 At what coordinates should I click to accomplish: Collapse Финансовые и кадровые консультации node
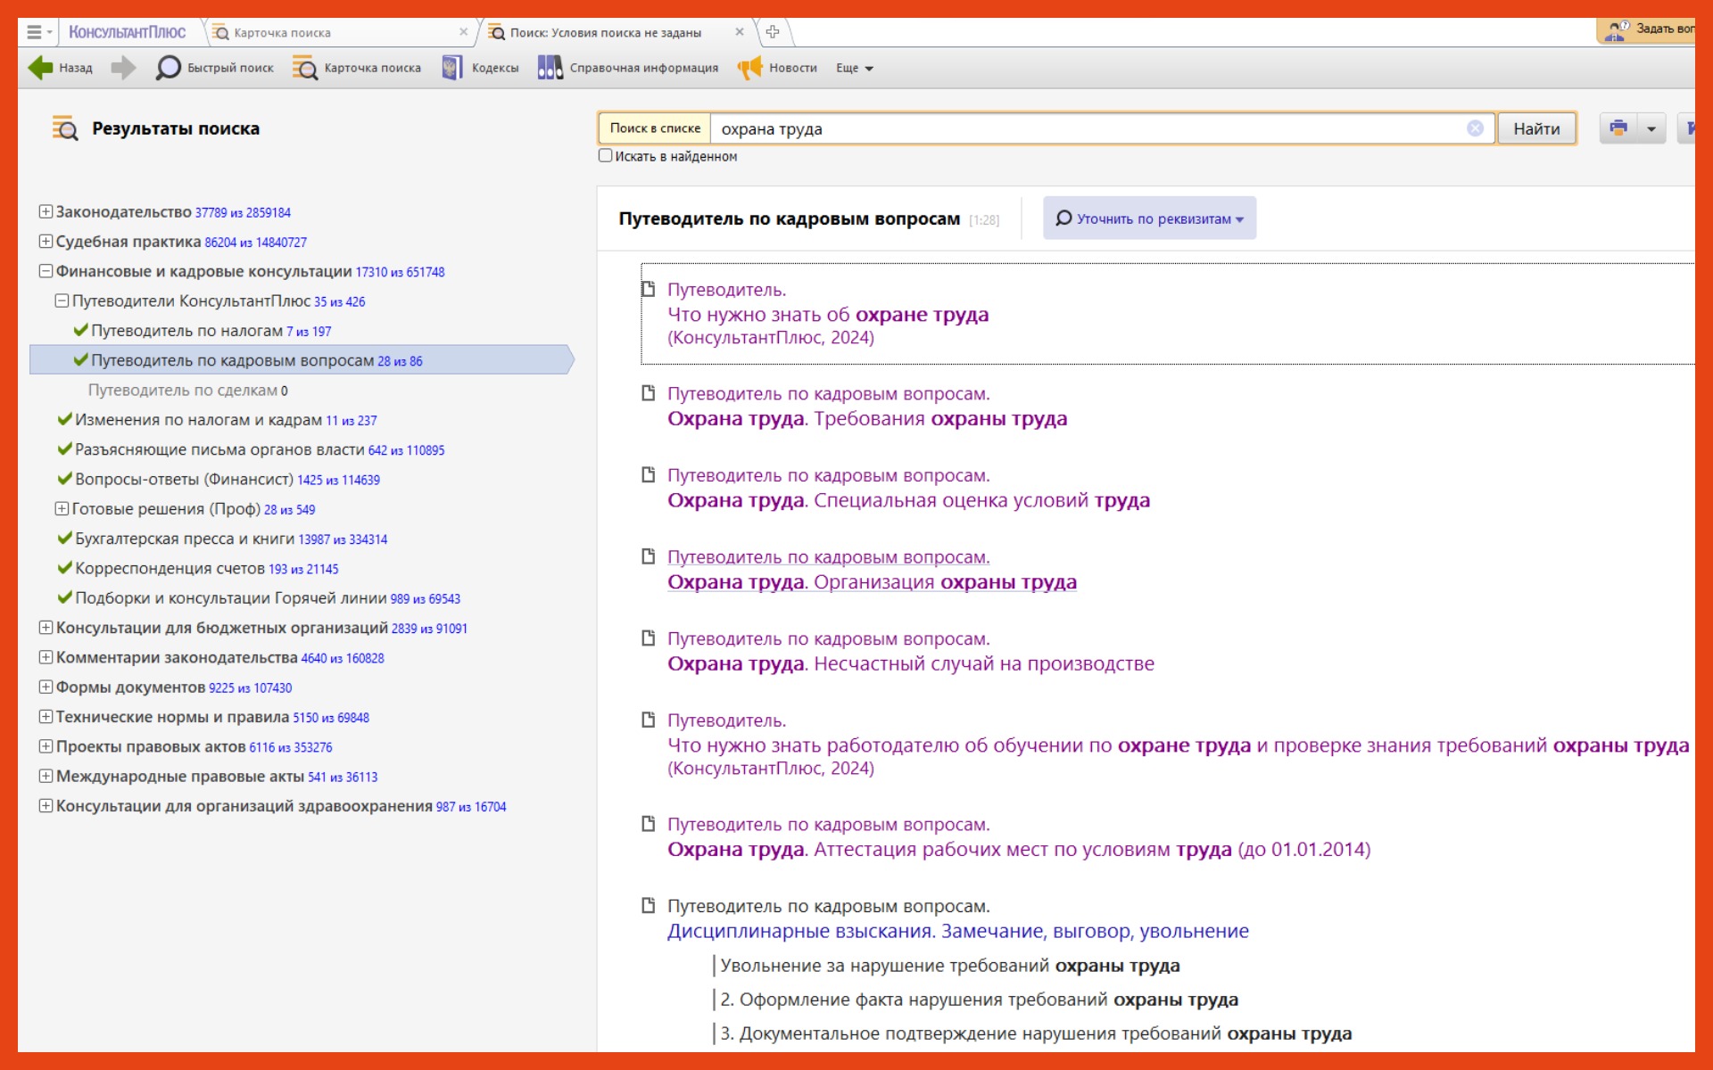coord(46,271)
